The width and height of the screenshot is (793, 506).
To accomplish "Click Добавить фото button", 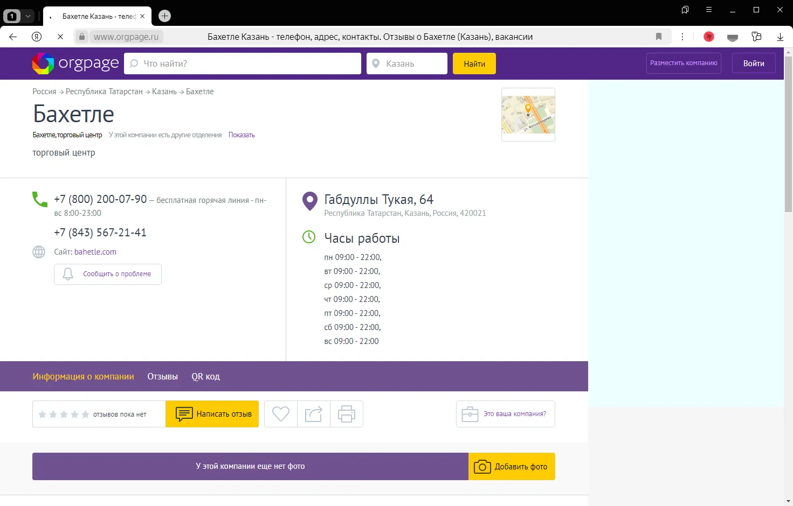I will coord(512,466).
